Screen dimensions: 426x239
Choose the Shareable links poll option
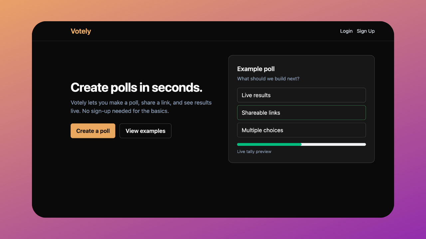[301, 113]
